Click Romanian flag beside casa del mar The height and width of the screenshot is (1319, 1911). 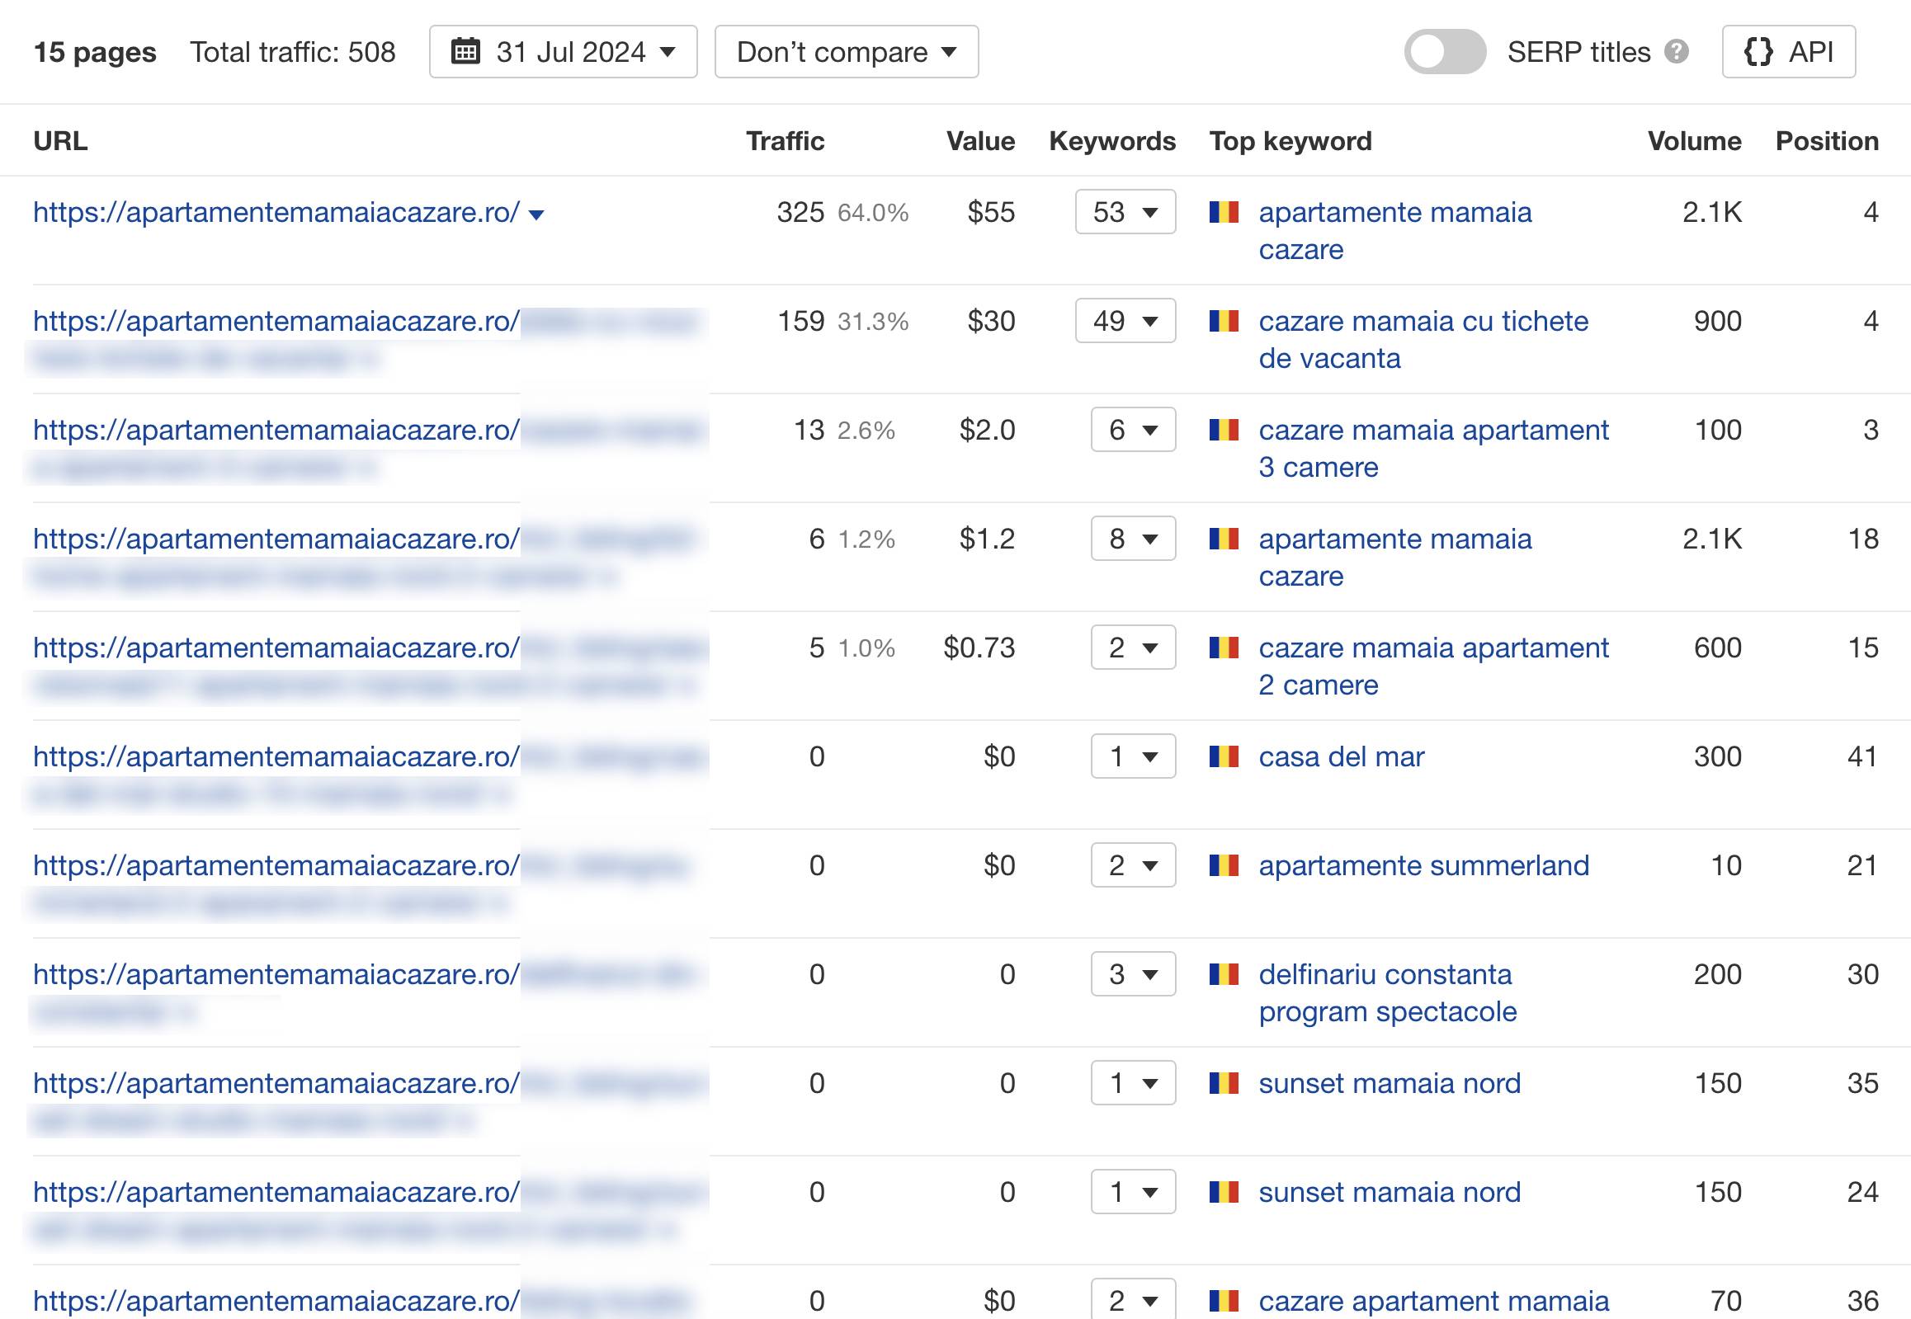pyautogui.click(x=1224, y=756)
